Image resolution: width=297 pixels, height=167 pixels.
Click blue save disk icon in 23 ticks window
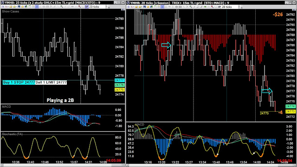pyautogui.click(x=19, y=6)
